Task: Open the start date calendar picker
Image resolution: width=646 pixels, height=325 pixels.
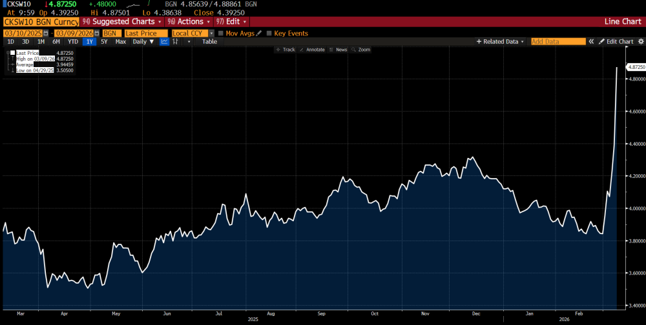Action: (50, 33)
